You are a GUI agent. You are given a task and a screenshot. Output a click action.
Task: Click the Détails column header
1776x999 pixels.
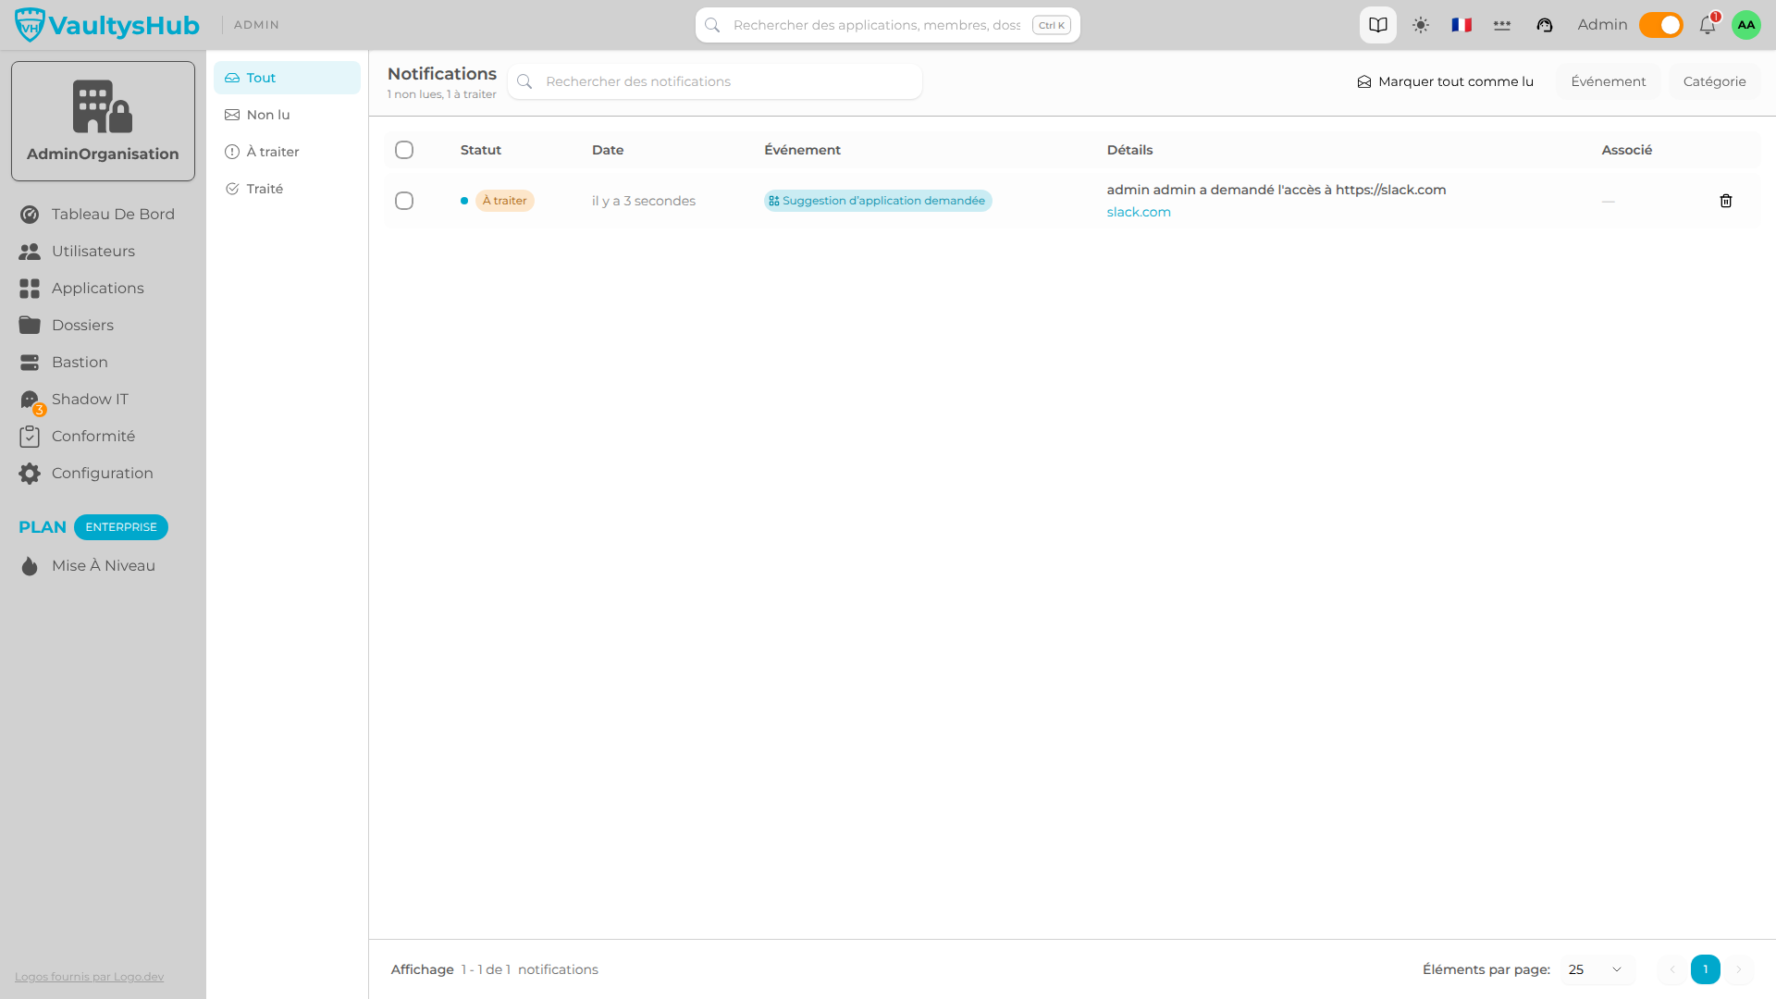coord(1129,150)
